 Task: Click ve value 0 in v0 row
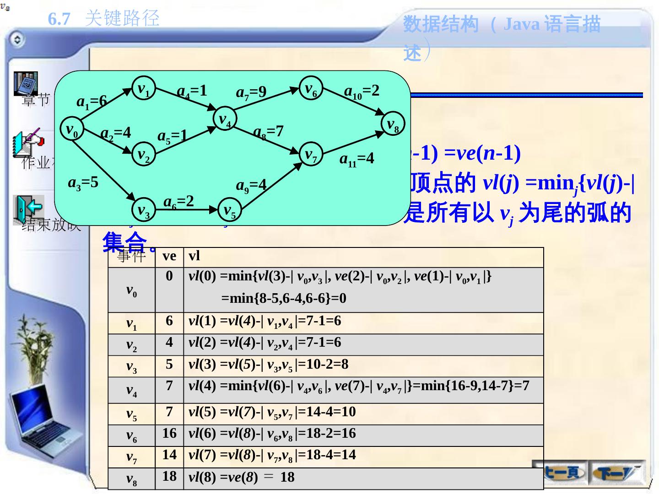click(169, 276)
